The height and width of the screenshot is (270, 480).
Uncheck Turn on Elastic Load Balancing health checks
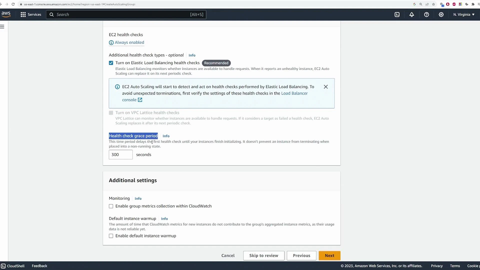click(111, 63)
